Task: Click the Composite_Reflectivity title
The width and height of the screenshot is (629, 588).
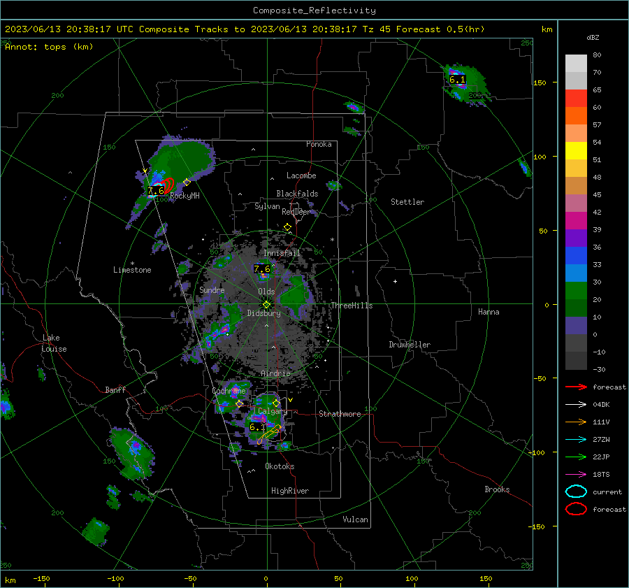Action: pyautogui.click(x=314, y=10)
